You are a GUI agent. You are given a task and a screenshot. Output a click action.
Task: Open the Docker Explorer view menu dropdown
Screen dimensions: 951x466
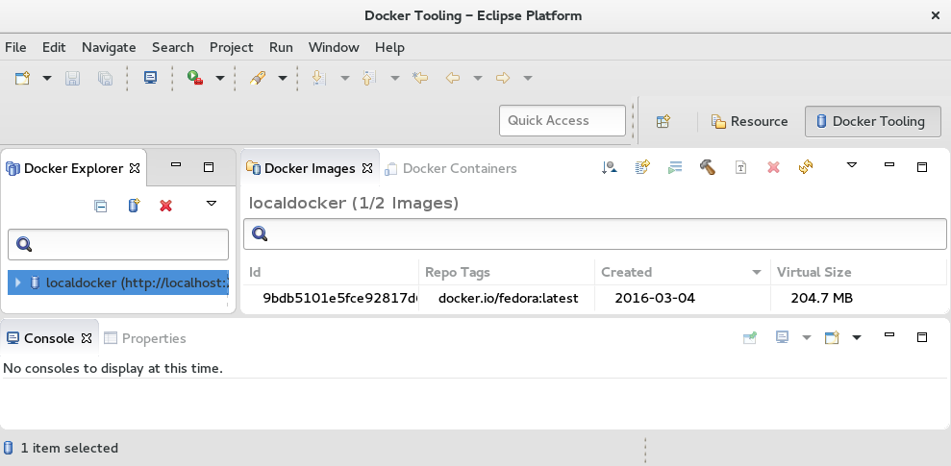[x=212, y=204]
